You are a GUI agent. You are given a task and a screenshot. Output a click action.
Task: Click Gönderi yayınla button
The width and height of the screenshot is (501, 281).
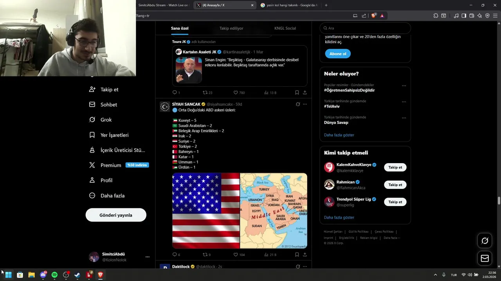tap(116, 215)
